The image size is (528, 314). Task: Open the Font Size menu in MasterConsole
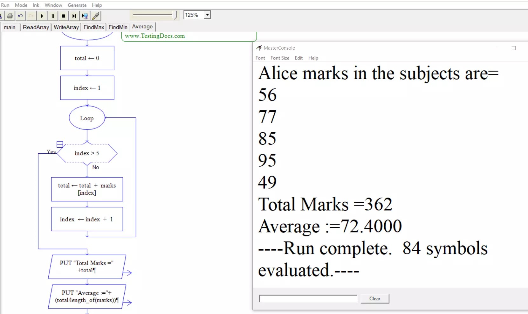[280, 58]
